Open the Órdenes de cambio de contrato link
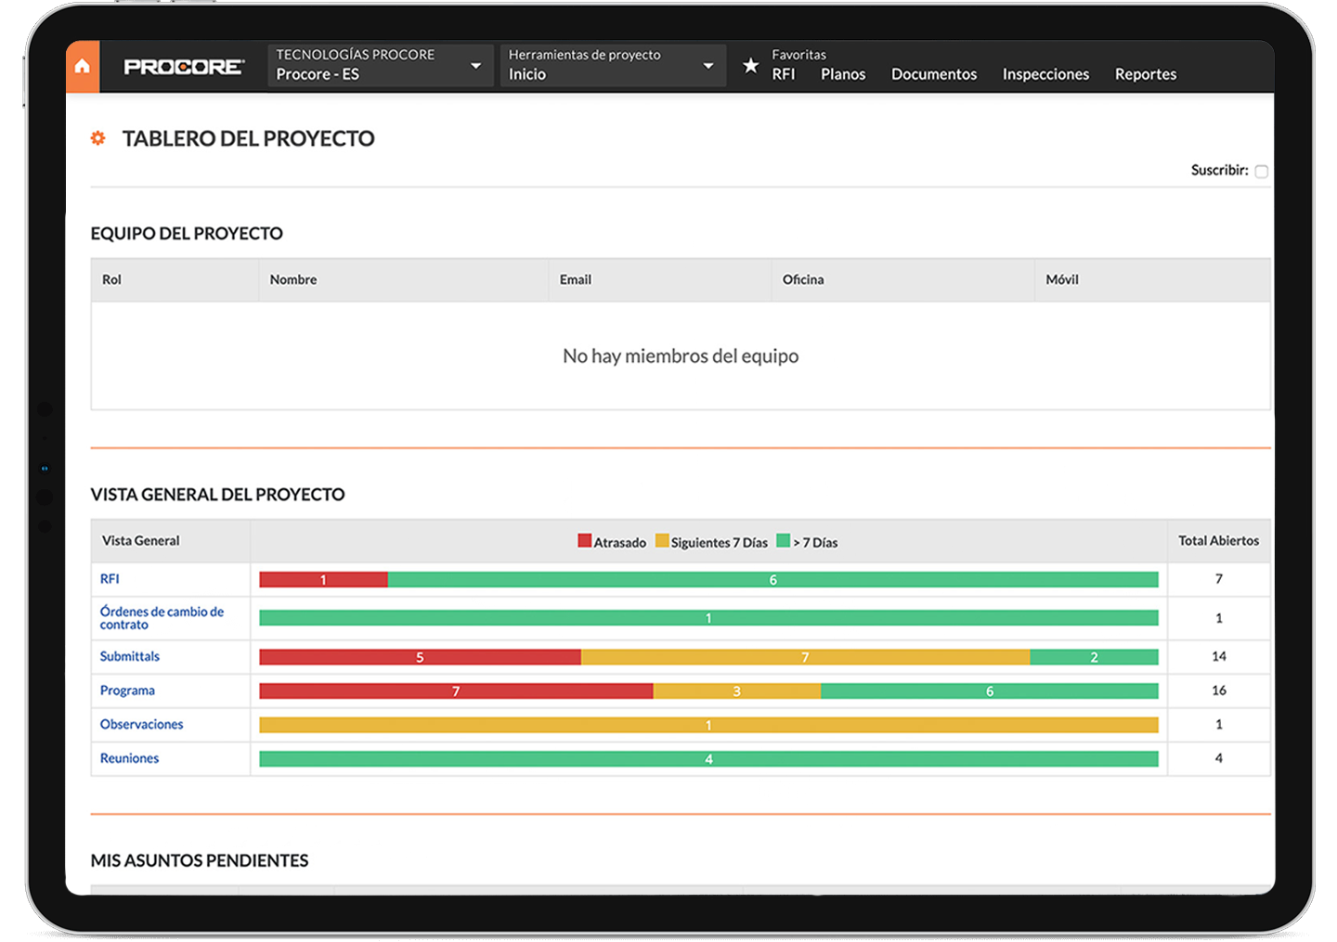Screen dimensions: 1337x942 [x=162, y=618]
